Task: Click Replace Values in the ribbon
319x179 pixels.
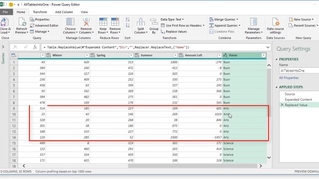Action: point(174,32)
